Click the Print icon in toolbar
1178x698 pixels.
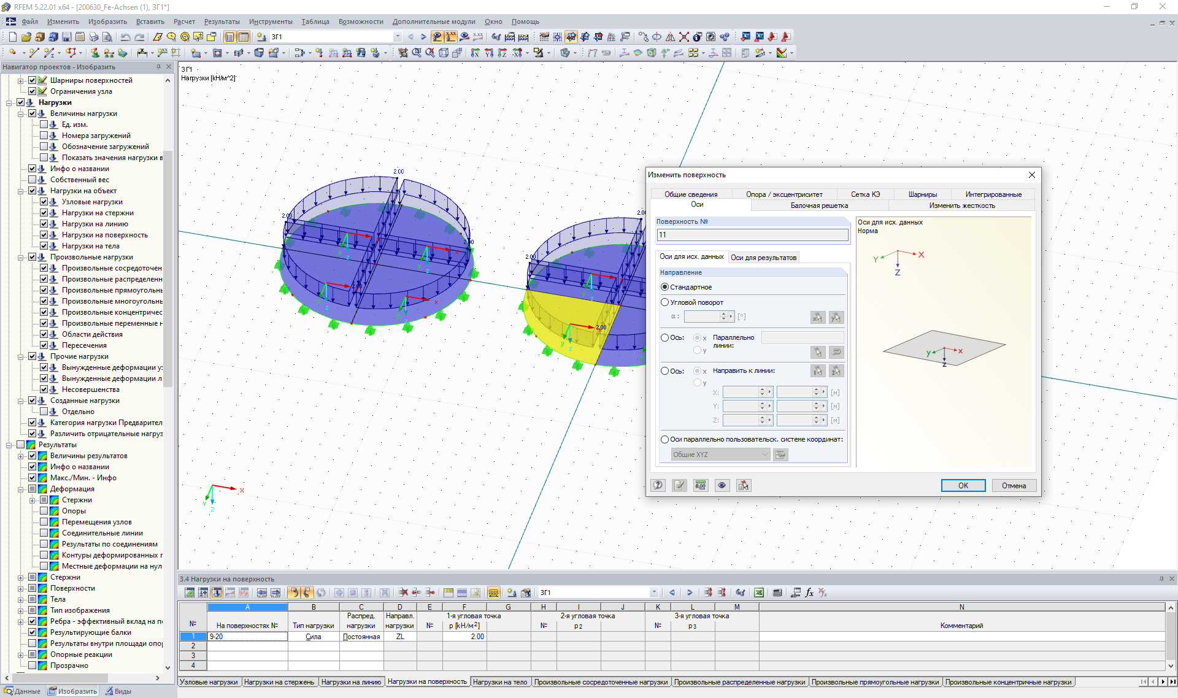[x=93, y=37]
